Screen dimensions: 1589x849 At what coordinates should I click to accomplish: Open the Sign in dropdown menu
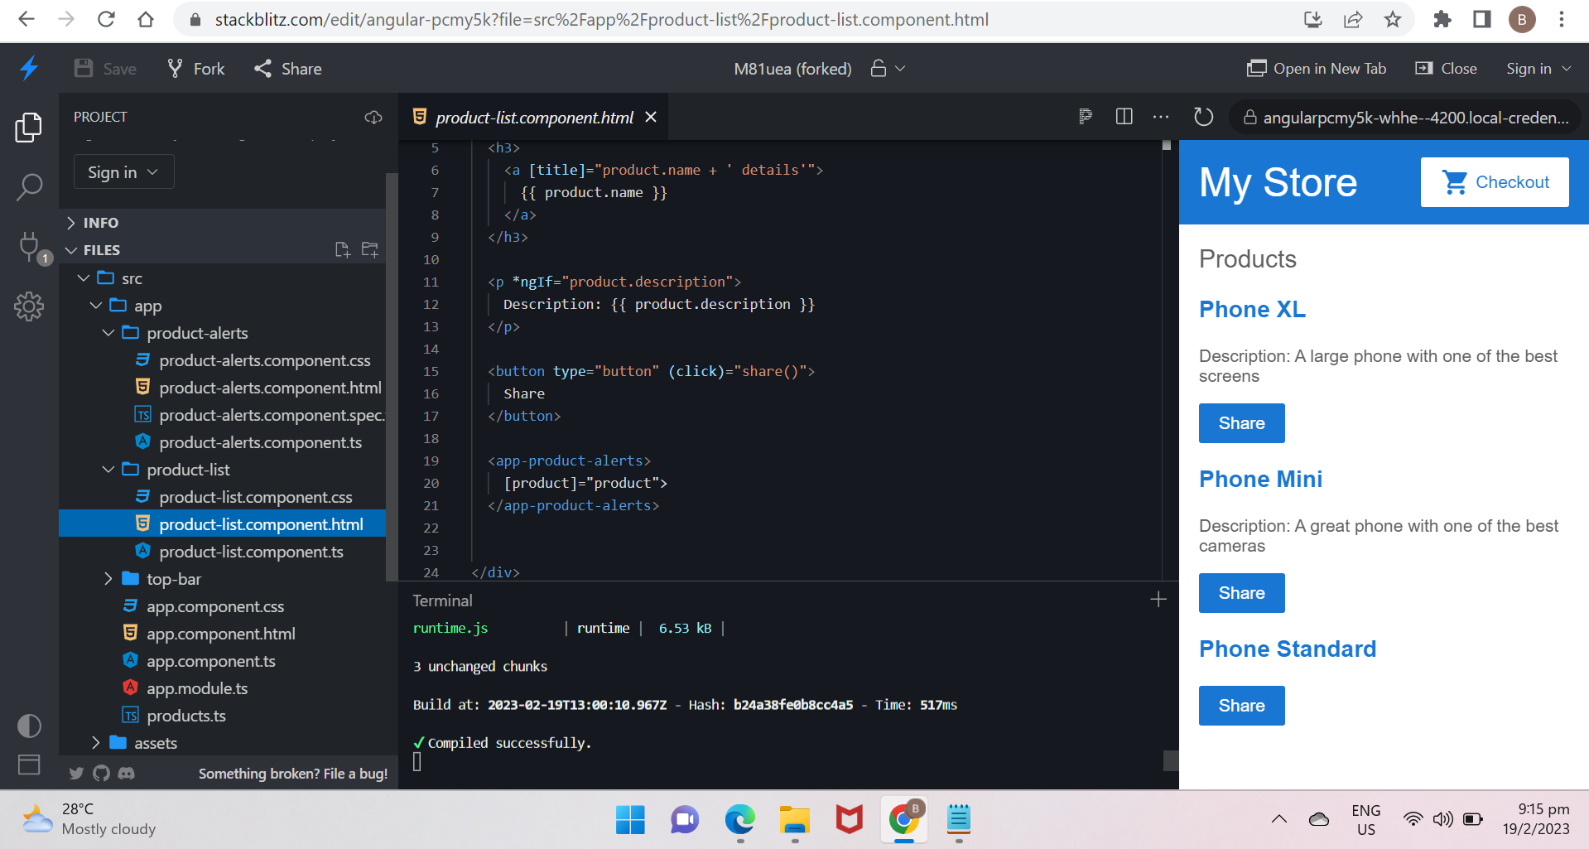point(123,171)
